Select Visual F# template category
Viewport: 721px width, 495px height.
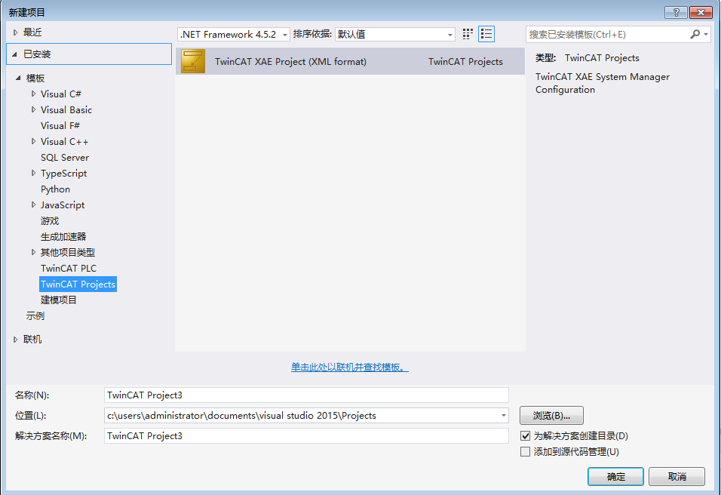[60, 125]
